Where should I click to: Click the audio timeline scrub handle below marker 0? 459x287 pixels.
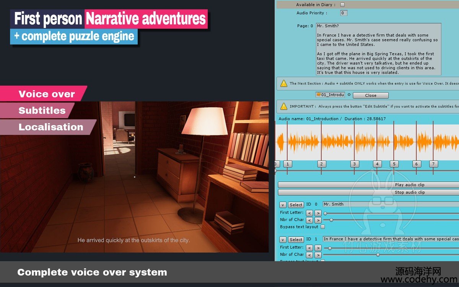pos(275,171)
